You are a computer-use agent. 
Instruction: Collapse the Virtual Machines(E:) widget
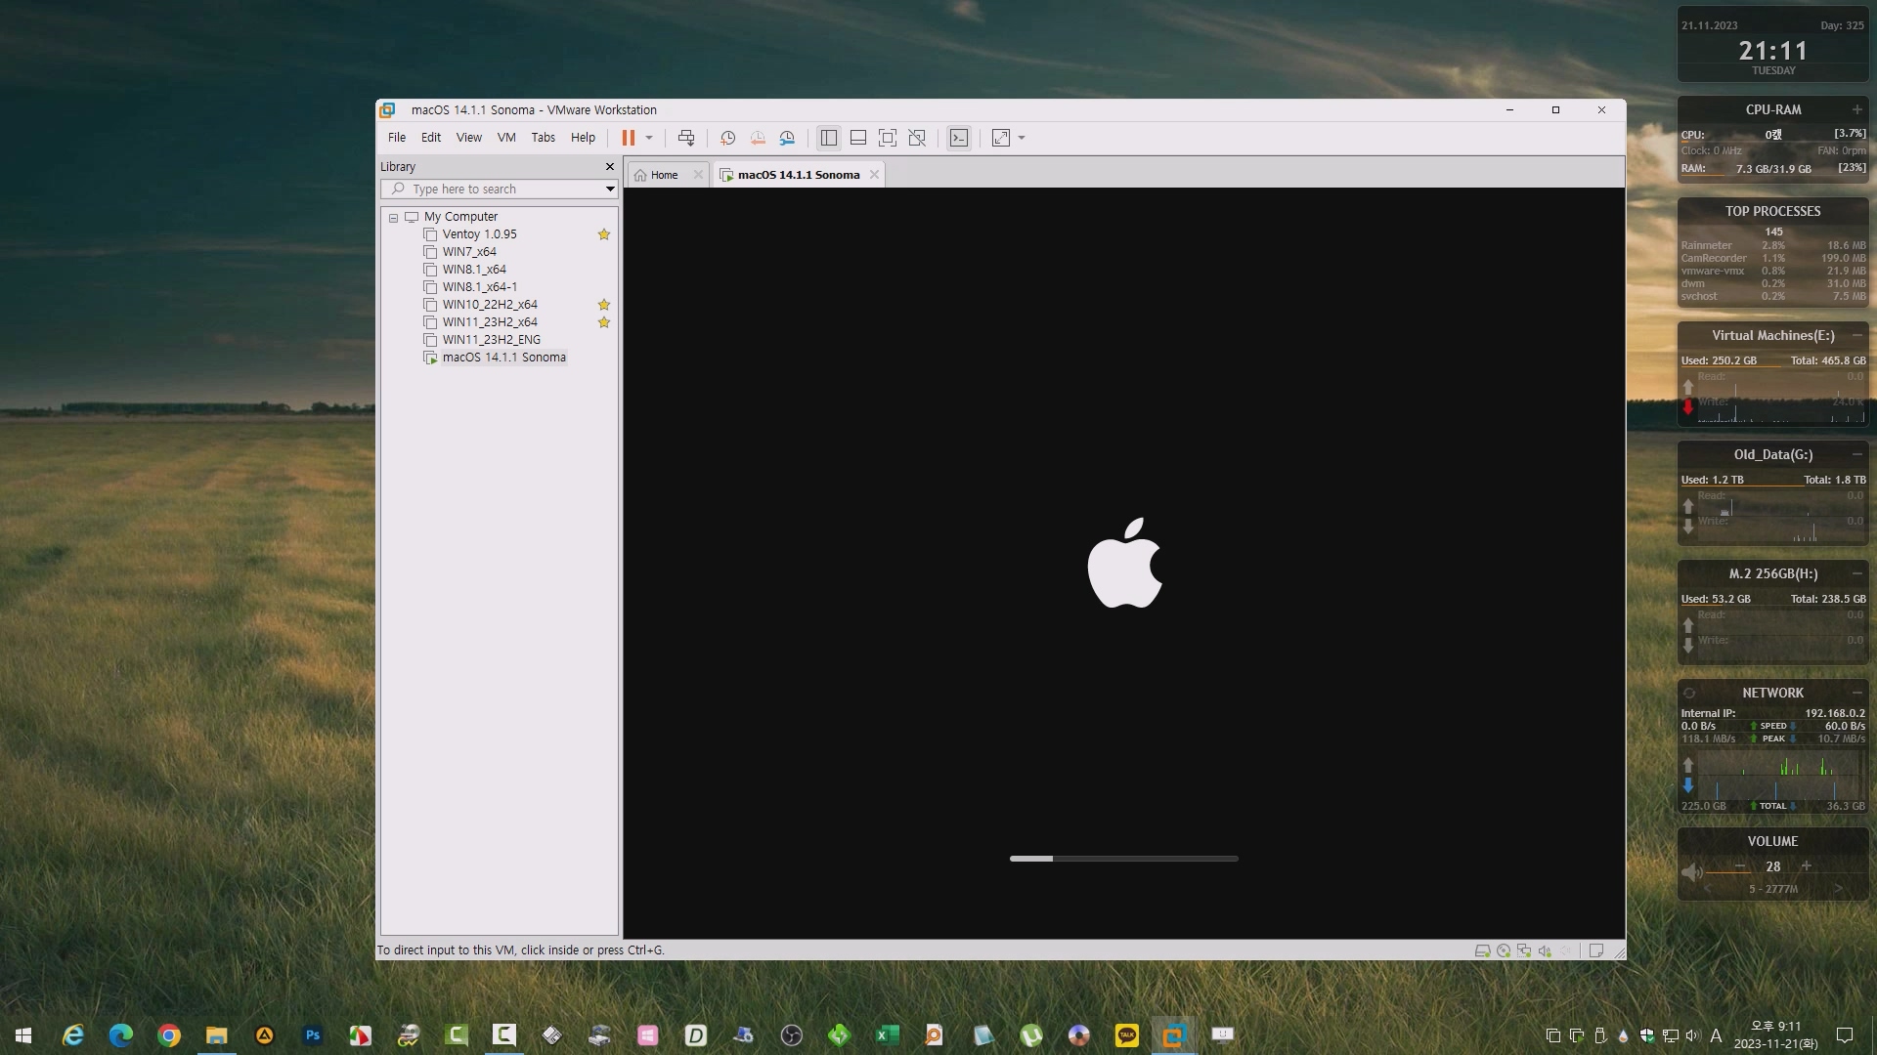[1856, 335]
